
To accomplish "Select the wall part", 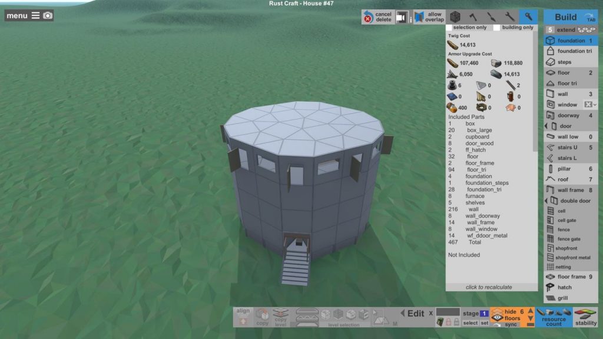I will click(571, 94).
